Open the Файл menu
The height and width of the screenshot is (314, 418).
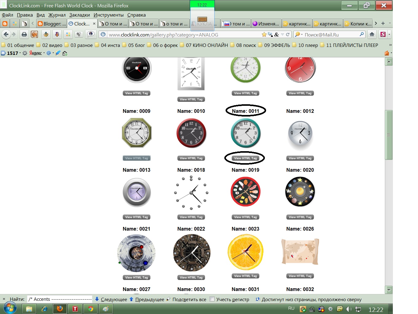click(7, 15)
